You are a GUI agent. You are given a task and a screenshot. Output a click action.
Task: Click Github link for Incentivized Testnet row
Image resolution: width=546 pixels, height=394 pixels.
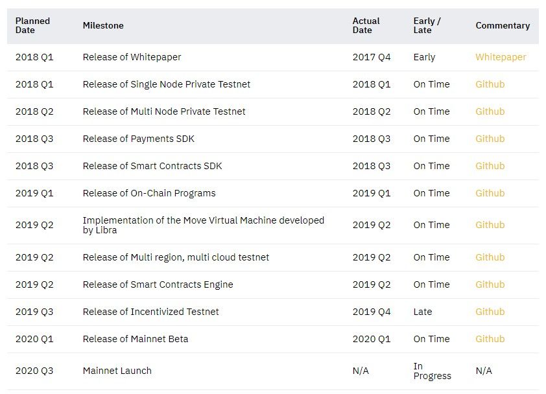pyautogui.click(x=490, y=312)
